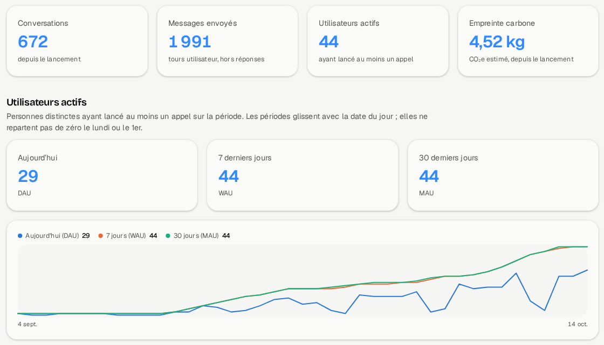This screenshot has width=604, height=345.
Task: Click the 7 jours (WAU) legend label
Action: 126,236
